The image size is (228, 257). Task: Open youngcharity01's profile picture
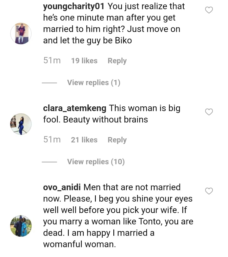click(21, 33)
